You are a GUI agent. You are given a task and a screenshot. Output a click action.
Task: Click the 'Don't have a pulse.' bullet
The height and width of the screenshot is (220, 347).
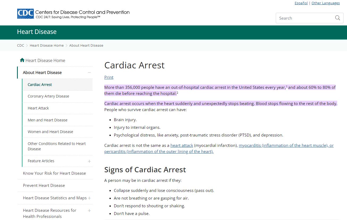pos(132,214)
